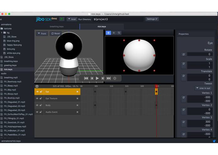Viewport: 218px width, 155px height.
Task: Toggle visibility of Audio Event layer
Action: pos(37,112)
